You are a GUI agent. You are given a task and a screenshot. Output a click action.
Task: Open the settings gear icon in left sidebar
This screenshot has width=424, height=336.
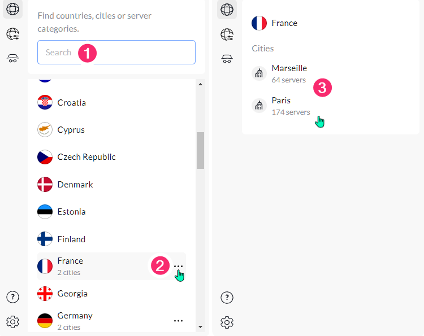[x=12, y=322]
